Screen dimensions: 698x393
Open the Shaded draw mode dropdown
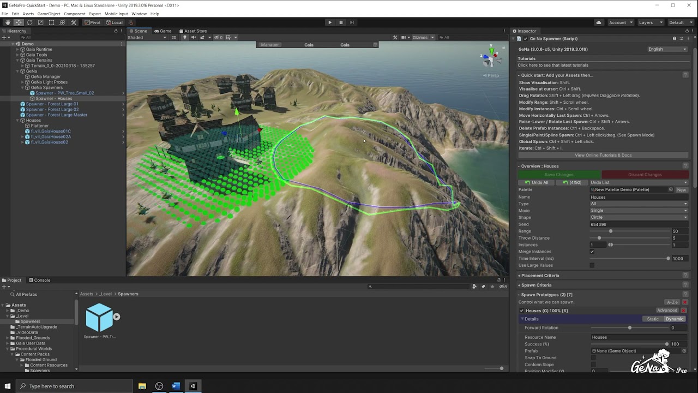147,38
